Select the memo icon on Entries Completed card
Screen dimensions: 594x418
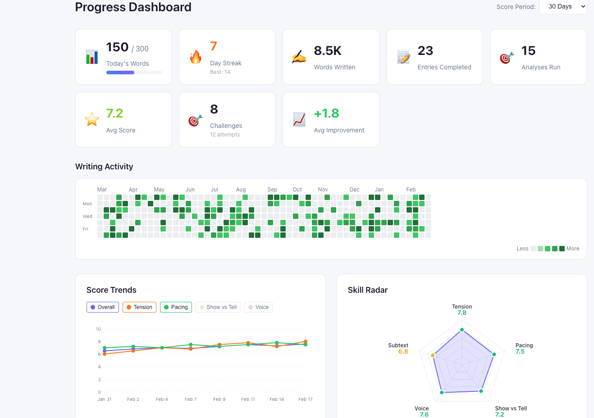click(403, 57)
